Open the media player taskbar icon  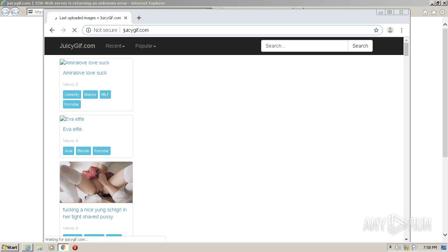click(51, 247)
